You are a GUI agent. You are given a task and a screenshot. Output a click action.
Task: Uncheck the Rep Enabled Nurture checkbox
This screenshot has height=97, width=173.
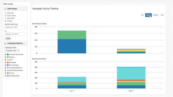(5, 70)
